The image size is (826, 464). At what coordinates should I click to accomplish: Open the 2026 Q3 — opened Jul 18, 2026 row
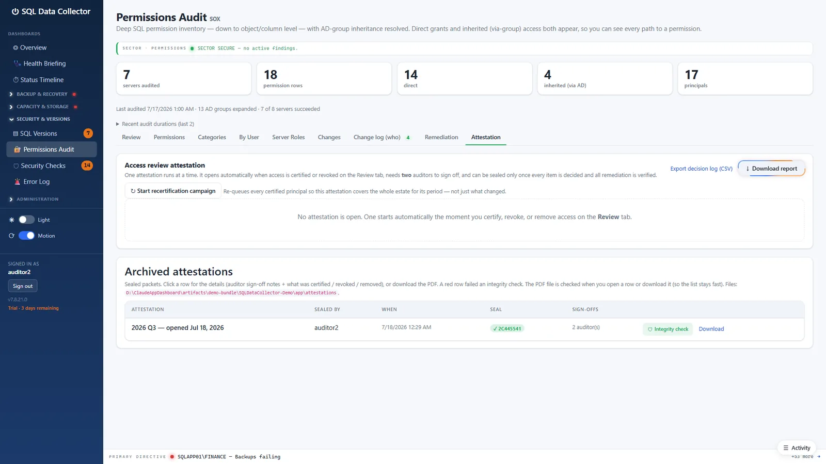click(x=464, y=329)
